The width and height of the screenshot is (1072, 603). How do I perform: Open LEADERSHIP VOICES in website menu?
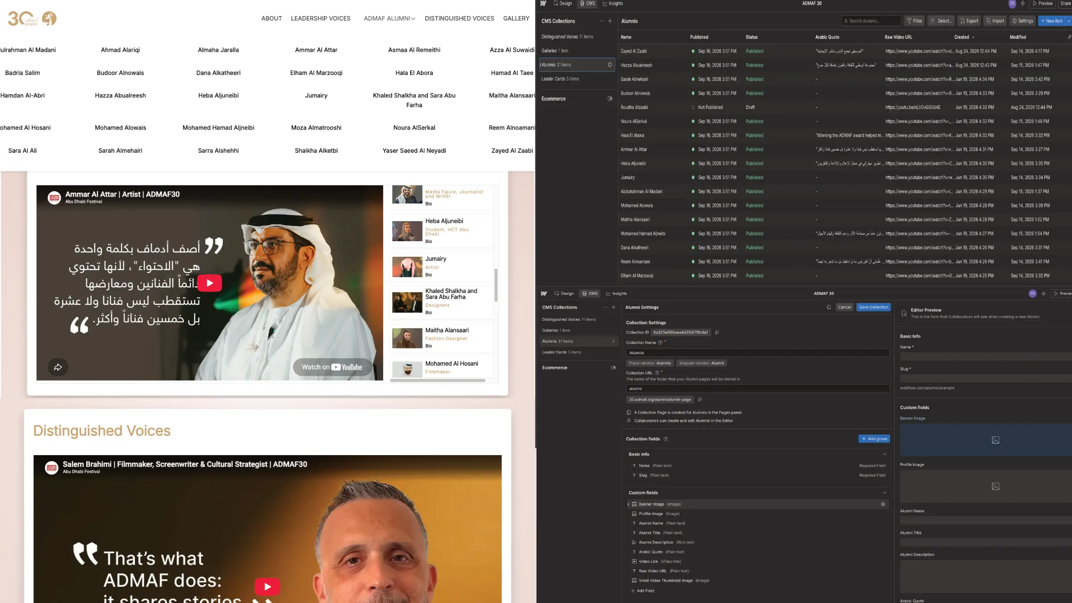click(x=320, y=18)
